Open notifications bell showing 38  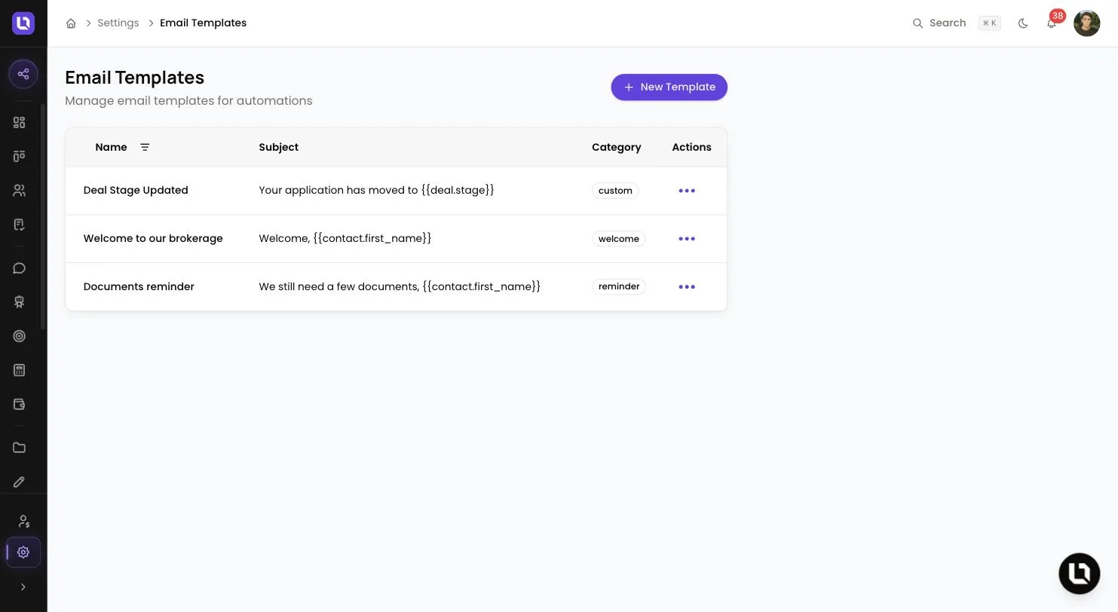click(1052, 22)
